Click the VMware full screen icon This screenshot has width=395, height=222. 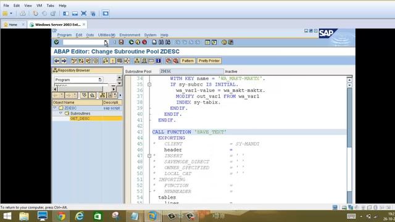coord(84,14)
